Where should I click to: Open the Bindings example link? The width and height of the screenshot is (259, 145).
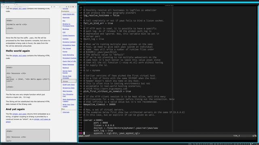click(x=66, y=29)
